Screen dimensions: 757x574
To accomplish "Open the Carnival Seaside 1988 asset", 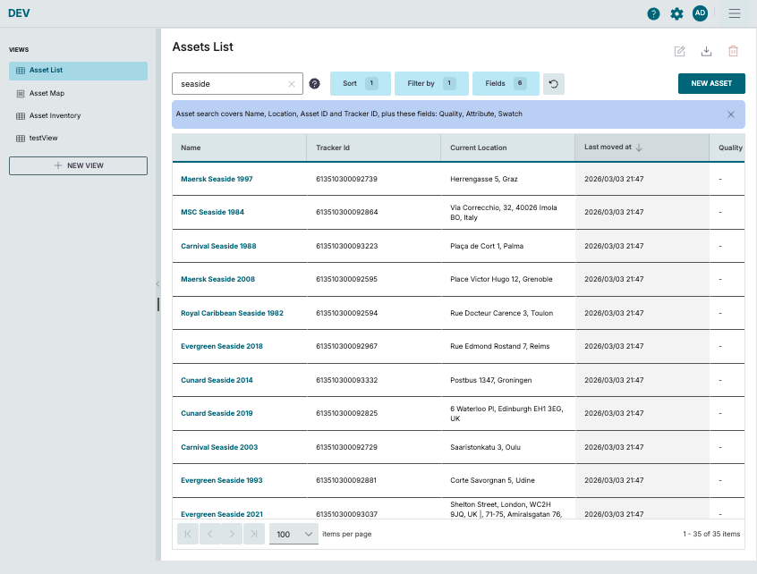I will (218, 246).
